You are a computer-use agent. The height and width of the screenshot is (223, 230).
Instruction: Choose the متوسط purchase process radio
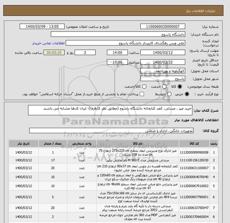pyautogui.click(x=169, y=94)
